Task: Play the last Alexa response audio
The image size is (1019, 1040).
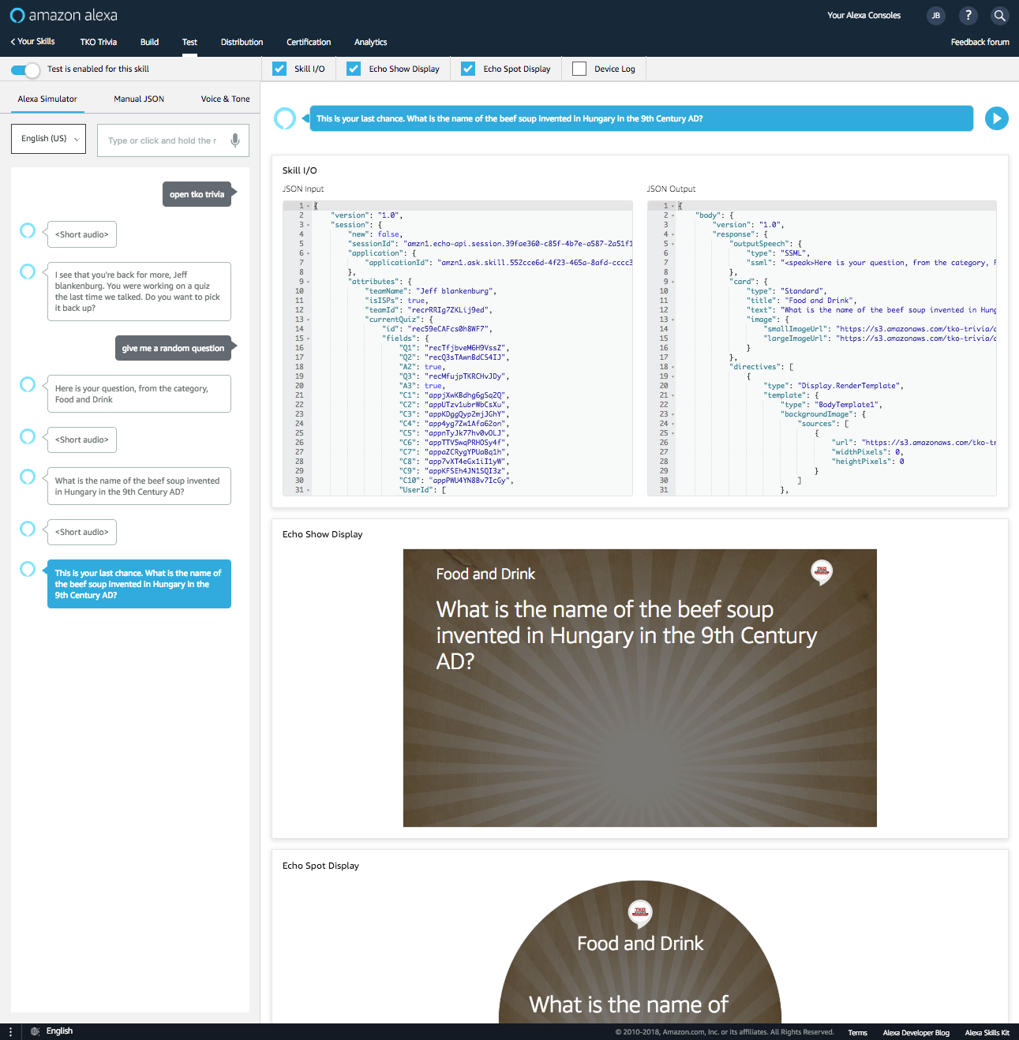Action: [x=996, y=118]
